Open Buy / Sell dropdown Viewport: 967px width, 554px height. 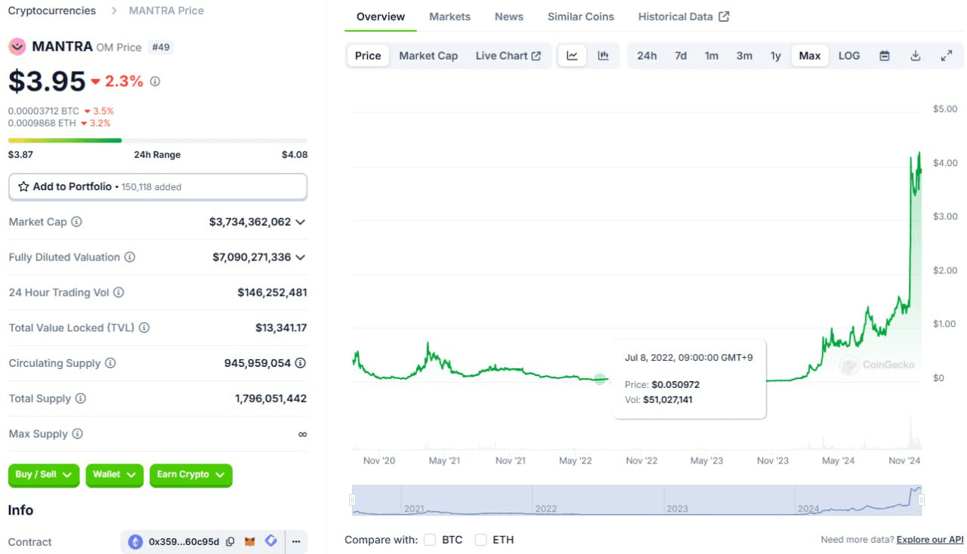(44, 475)
